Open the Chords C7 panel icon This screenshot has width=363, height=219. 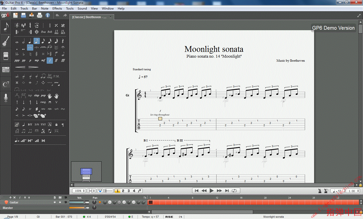6,84
